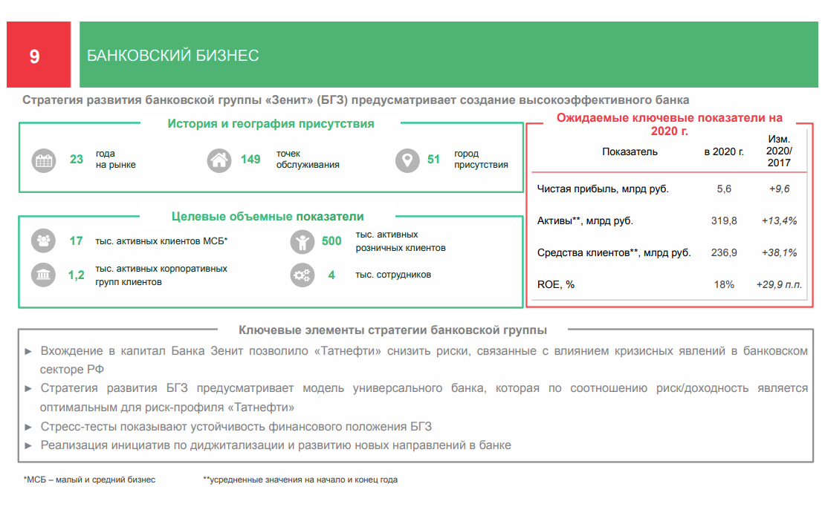Click the 'года на рынке' label
Screen dimensions: 825x507
[x=116, y=159]
